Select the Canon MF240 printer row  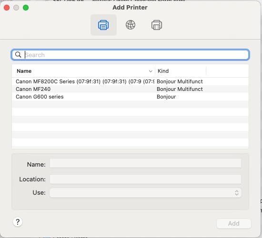[130, 89]
